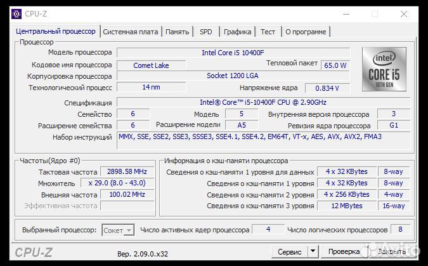Image resolution: width=428 pixels, height=266 pixels.
Task: Click the 14 nm process value
Action: tap(151, 87)
